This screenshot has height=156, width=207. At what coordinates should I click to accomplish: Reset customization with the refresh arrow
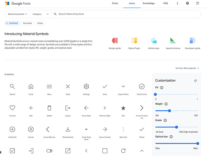[195, 81]
